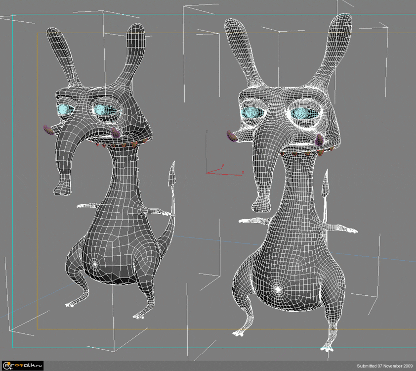Click the Submitted 07 November 2009 text

pos(384,366)
